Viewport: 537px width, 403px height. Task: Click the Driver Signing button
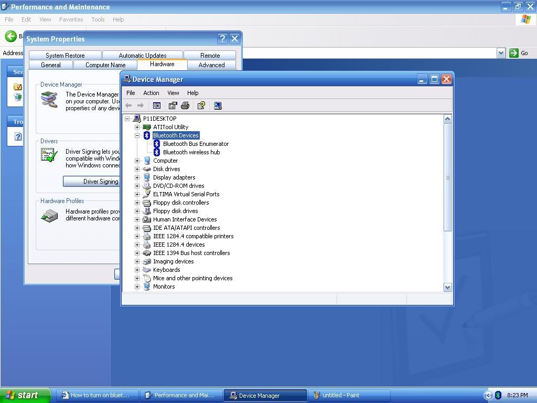coord(92,182)
